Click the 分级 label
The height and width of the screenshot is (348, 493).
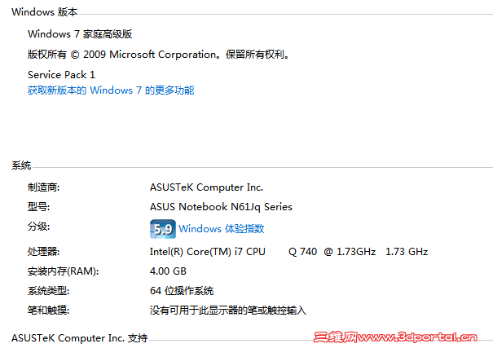[38, 227]
